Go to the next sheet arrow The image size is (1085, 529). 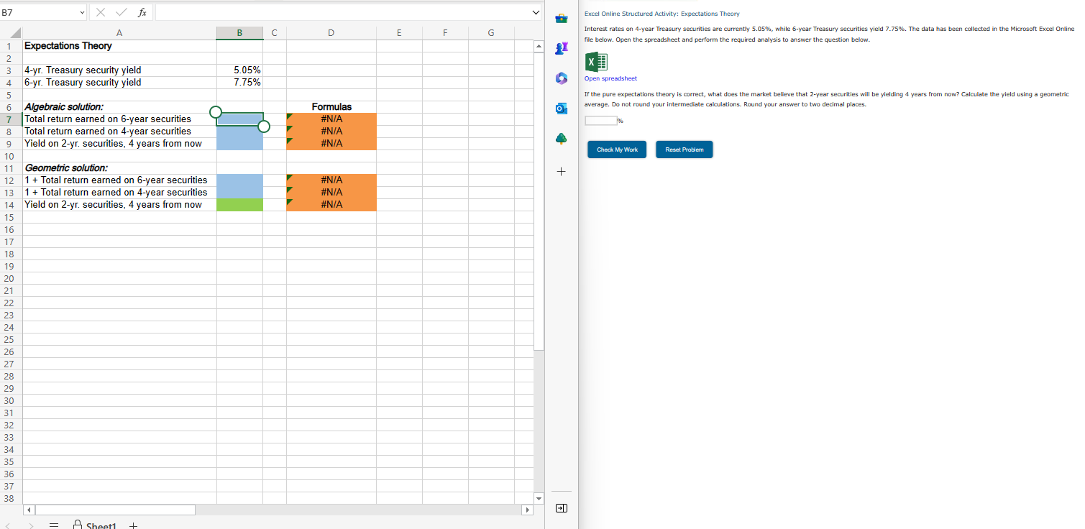(29, 525)
